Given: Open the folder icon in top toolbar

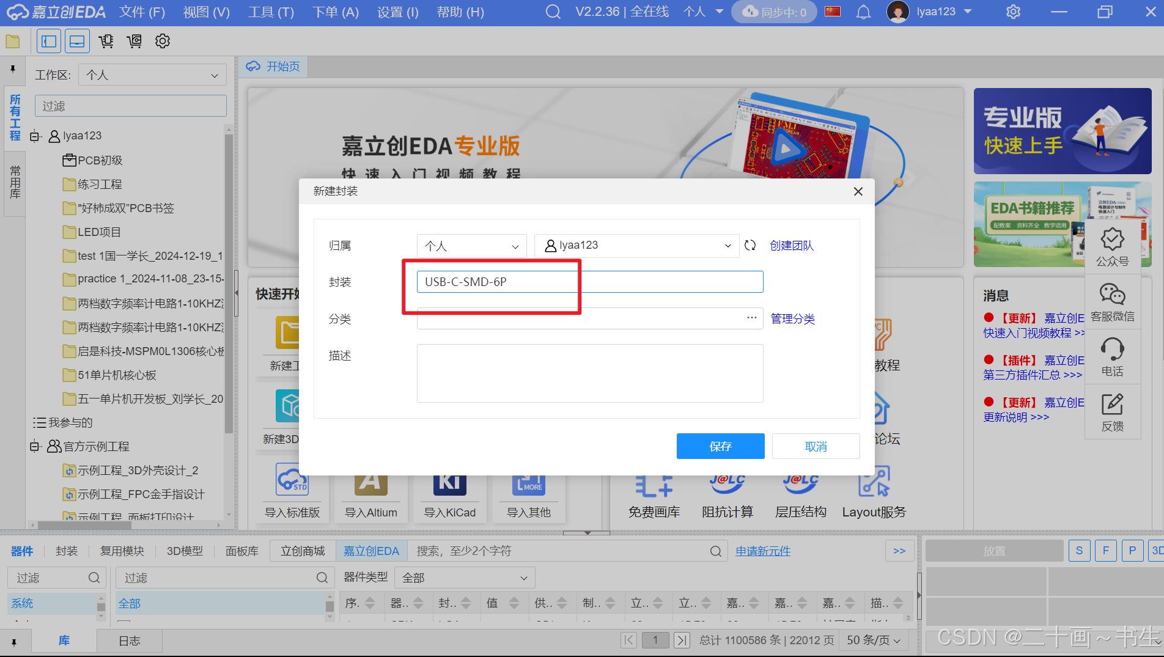Looking at the screenshot, I should 12,42.
